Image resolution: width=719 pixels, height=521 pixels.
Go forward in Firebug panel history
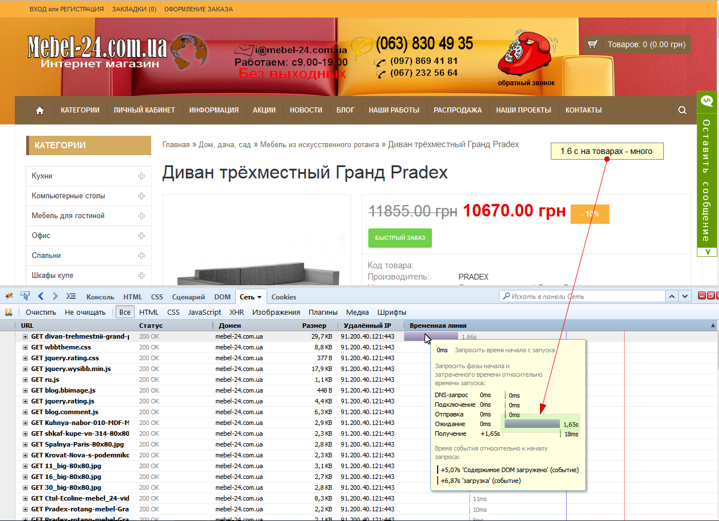(x=55, y=296)
